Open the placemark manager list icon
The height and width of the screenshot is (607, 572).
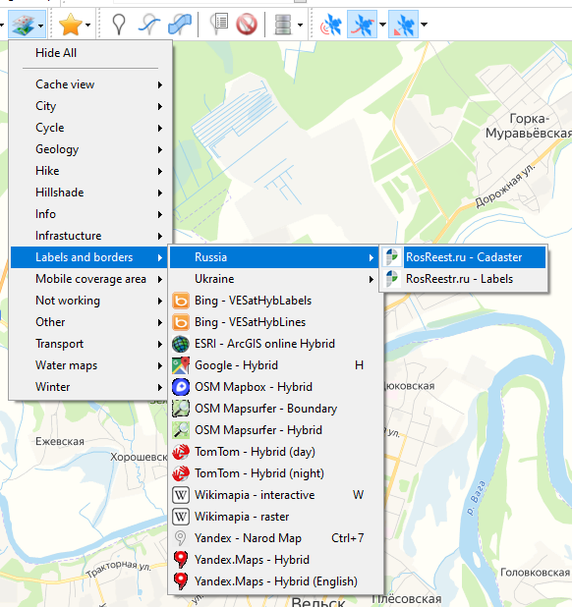click(x=219, y=25)
